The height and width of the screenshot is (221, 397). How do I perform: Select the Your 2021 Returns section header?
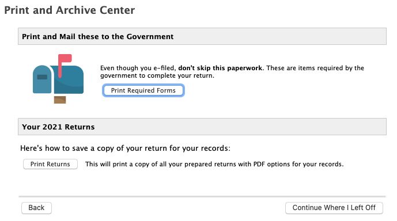202,127
